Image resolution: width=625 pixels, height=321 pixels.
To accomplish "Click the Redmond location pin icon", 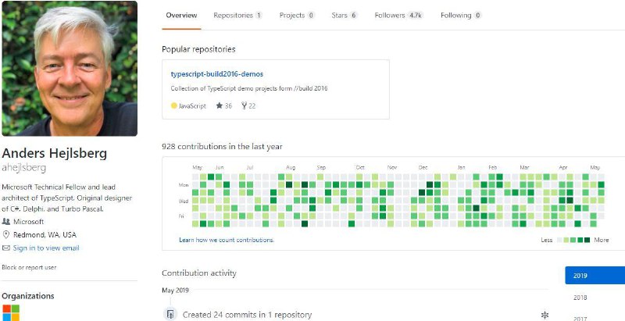I will 6,235.
